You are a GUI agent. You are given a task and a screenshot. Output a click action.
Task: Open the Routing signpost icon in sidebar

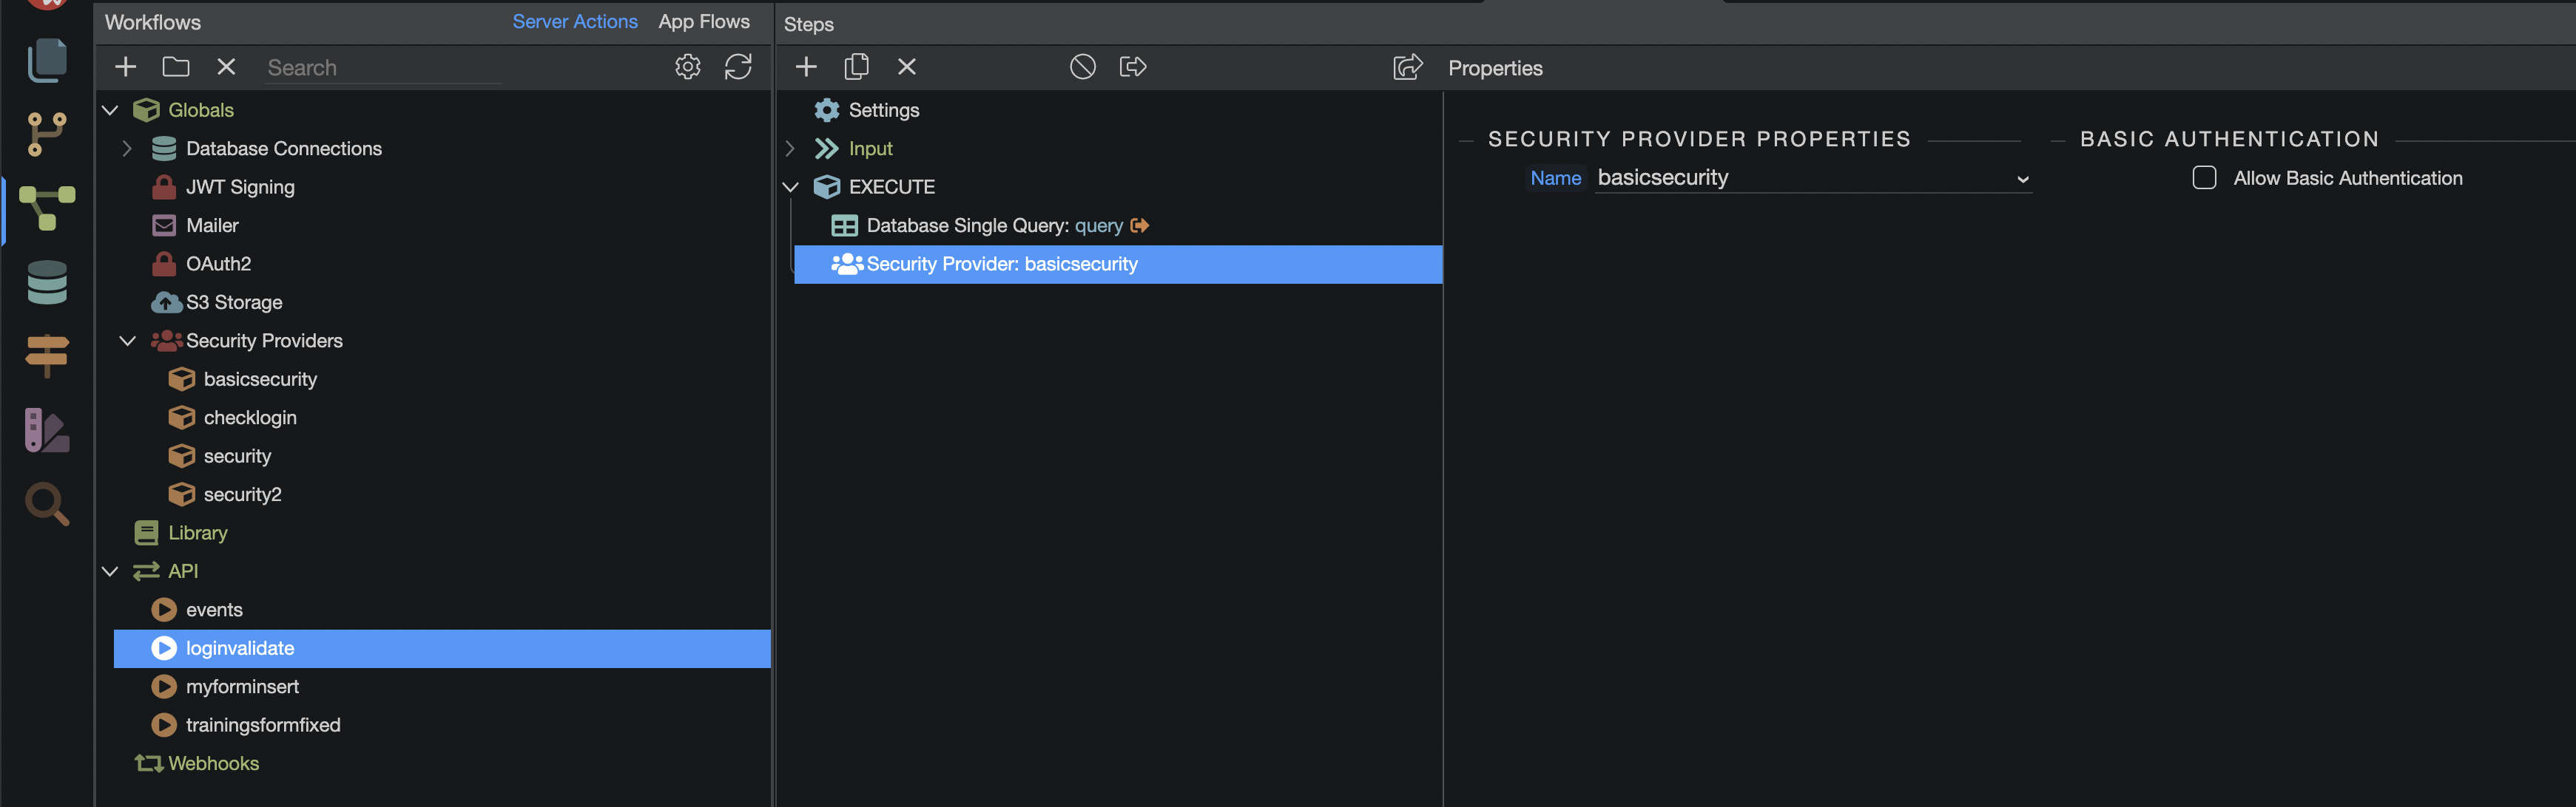point(46,355)
